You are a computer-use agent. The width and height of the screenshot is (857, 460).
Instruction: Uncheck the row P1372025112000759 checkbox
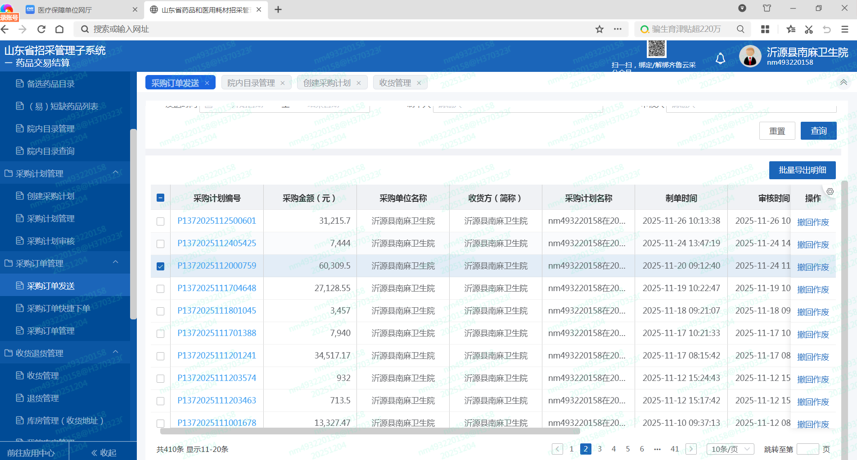(x=160, y=266)
